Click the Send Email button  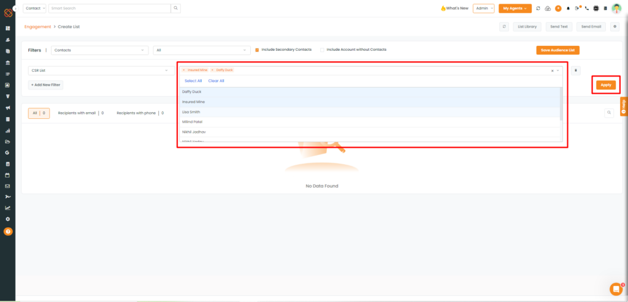point(591,26)
